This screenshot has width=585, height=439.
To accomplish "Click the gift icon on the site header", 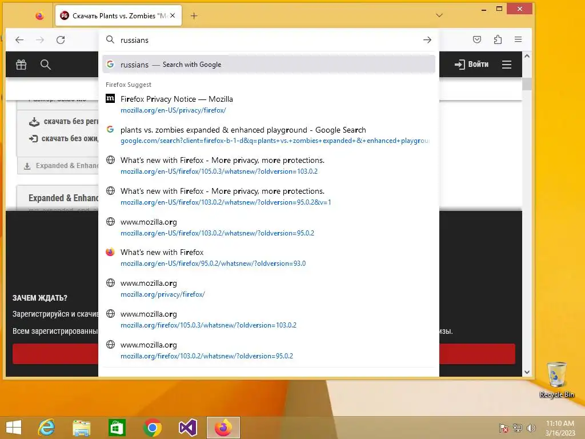I will [x=21, y=65].
